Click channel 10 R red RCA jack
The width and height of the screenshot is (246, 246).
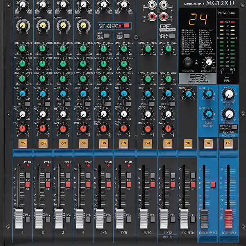(x=152, y=16)
